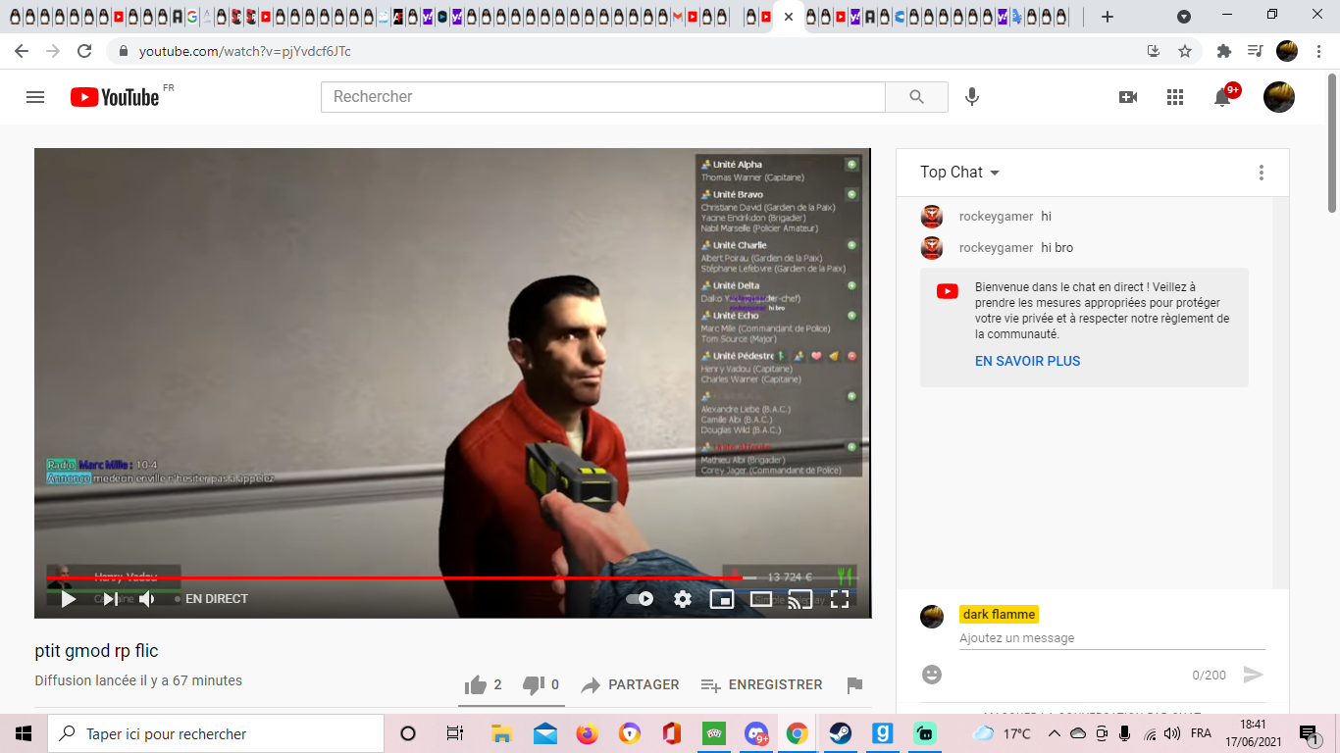This screenshot has width=1340, height=753.
Task: Click the search magnifier button
Action: coord(916,97)
